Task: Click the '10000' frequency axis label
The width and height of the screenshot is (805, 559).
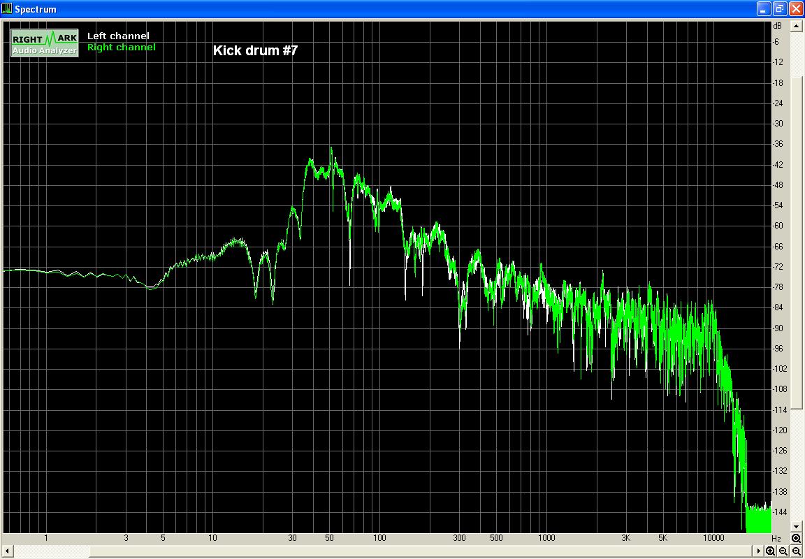Action: pyautogui.click(x=713, y=538)
